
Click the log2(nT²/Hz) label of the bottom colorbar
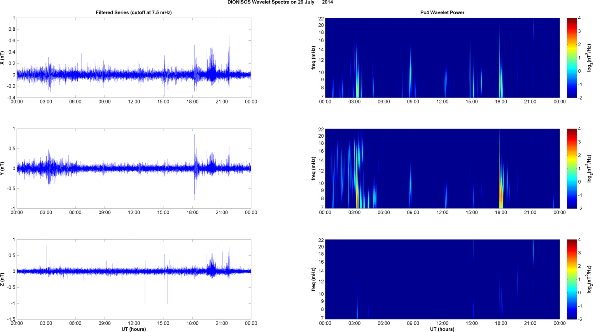click(590, 279)
